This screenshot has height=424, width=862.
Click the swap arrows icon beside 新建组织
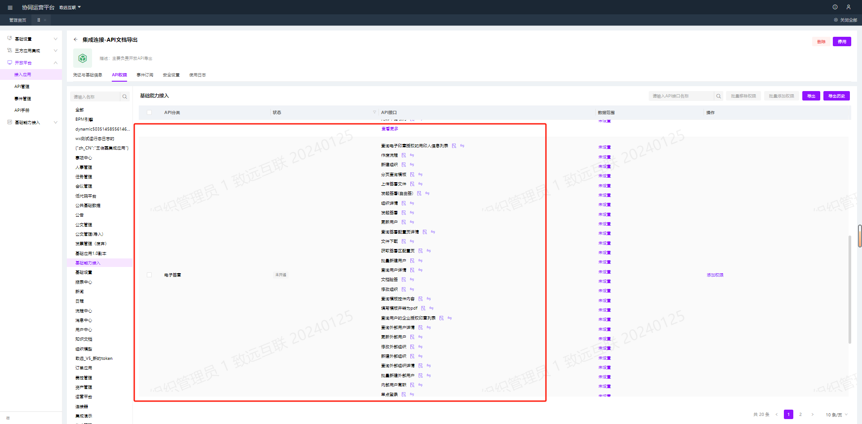pyautogui.click(x=412, y=165)
